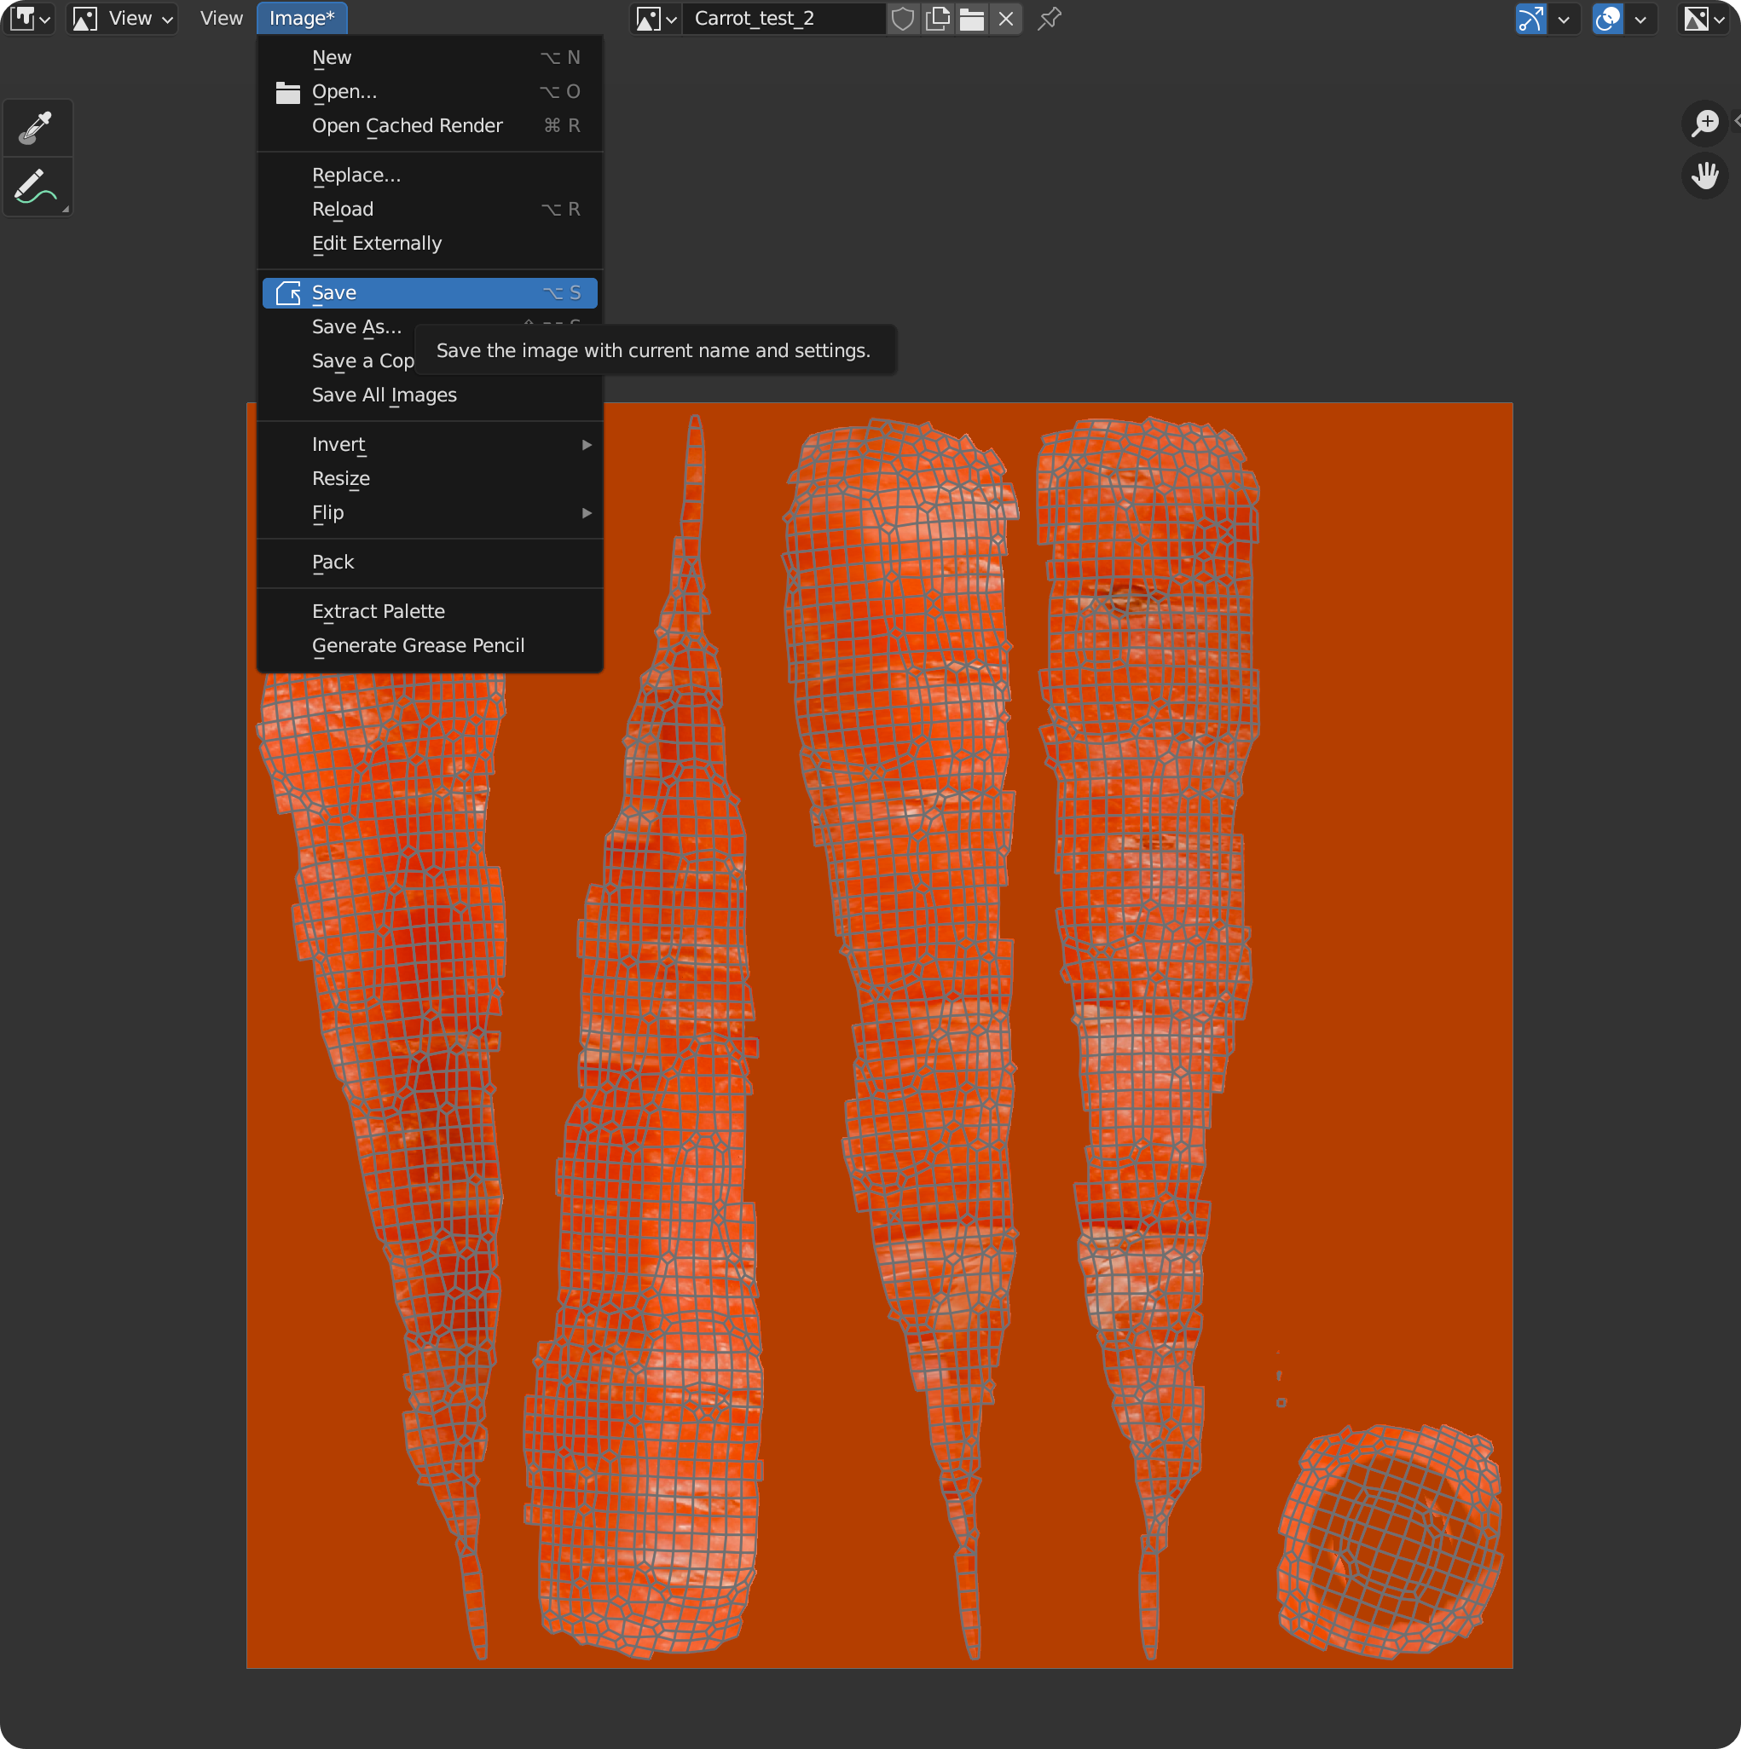Open the display channels dropdown
Screen dimensions: 1741x1749
click(x=1703, y=18)
